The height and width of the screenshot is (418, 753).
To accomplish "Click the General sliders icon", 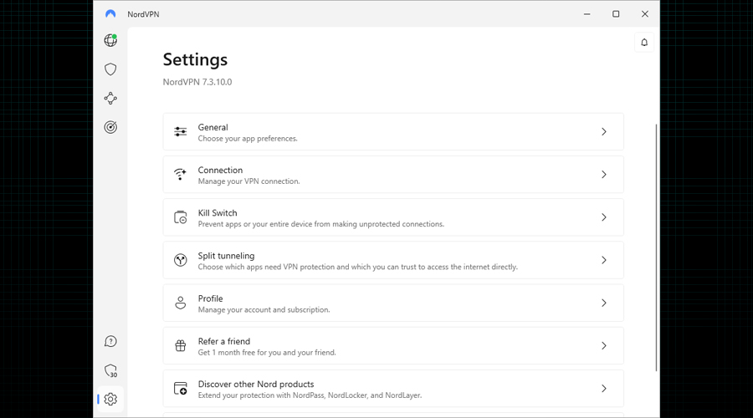I will [x=181, y=131].
